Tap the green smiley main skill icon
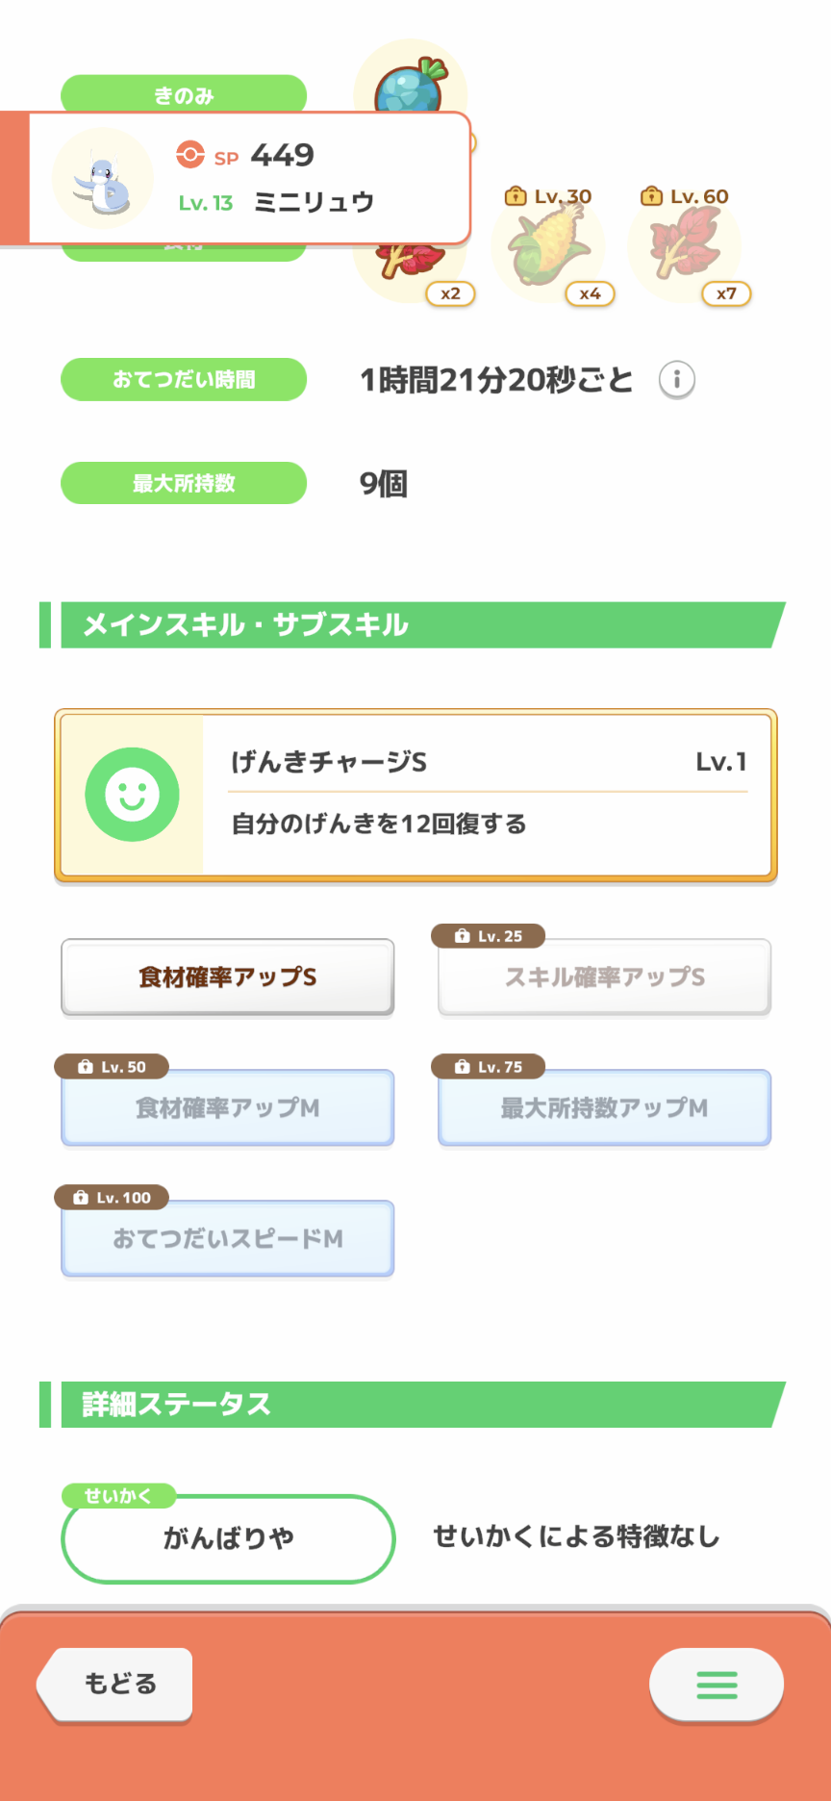 pyautogui.click(x=132, y=795)
